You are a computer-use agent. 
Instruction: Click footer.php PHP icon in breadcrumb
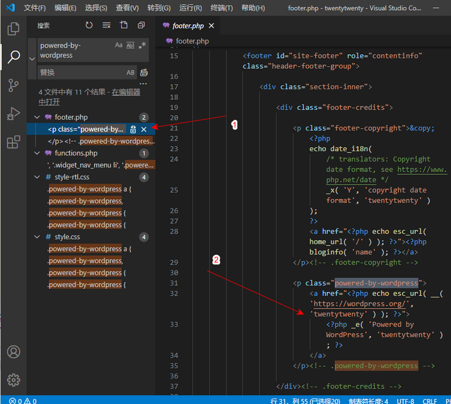[x=169, y=41]
